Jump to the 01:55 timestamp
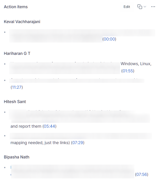 click(128, 71)
